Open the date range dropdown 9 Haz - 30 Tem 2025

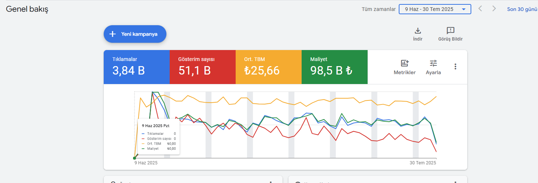435,9
